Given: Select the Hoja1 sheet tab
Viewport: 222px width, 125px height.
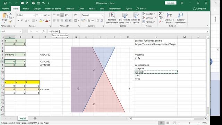Looking at the screenshot, I should coord(23,118).
